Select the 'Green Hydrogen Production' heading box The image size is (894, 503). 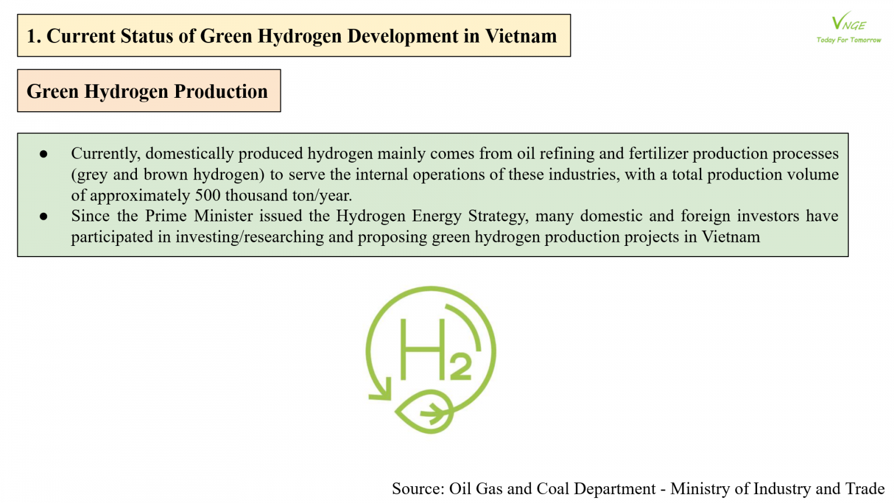pos(149,91)
